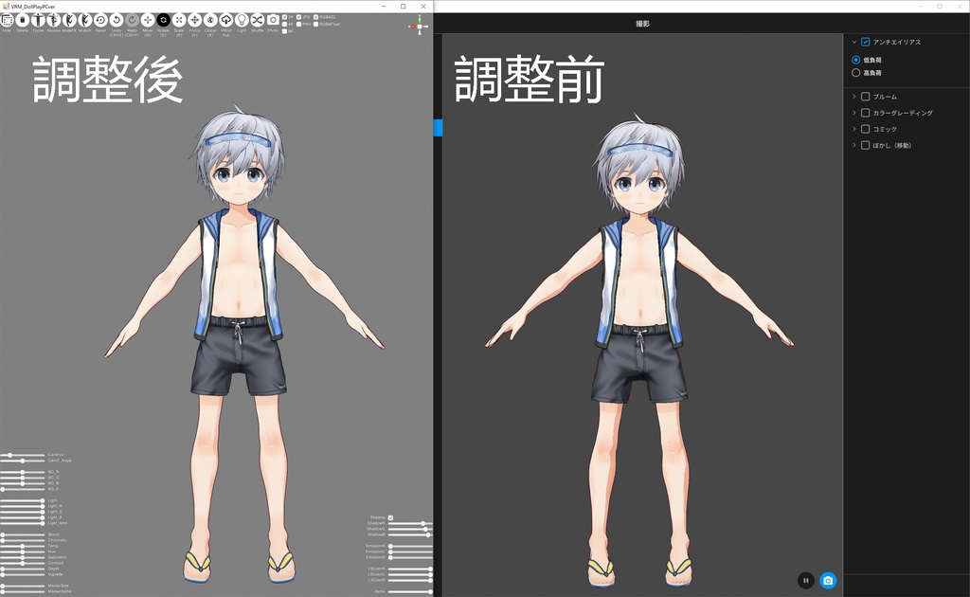Click the LitColorB slider

click(410, 580)
